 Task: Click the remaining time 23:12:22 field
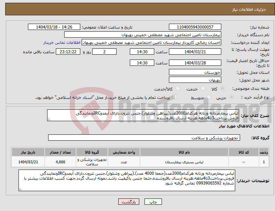68,52
